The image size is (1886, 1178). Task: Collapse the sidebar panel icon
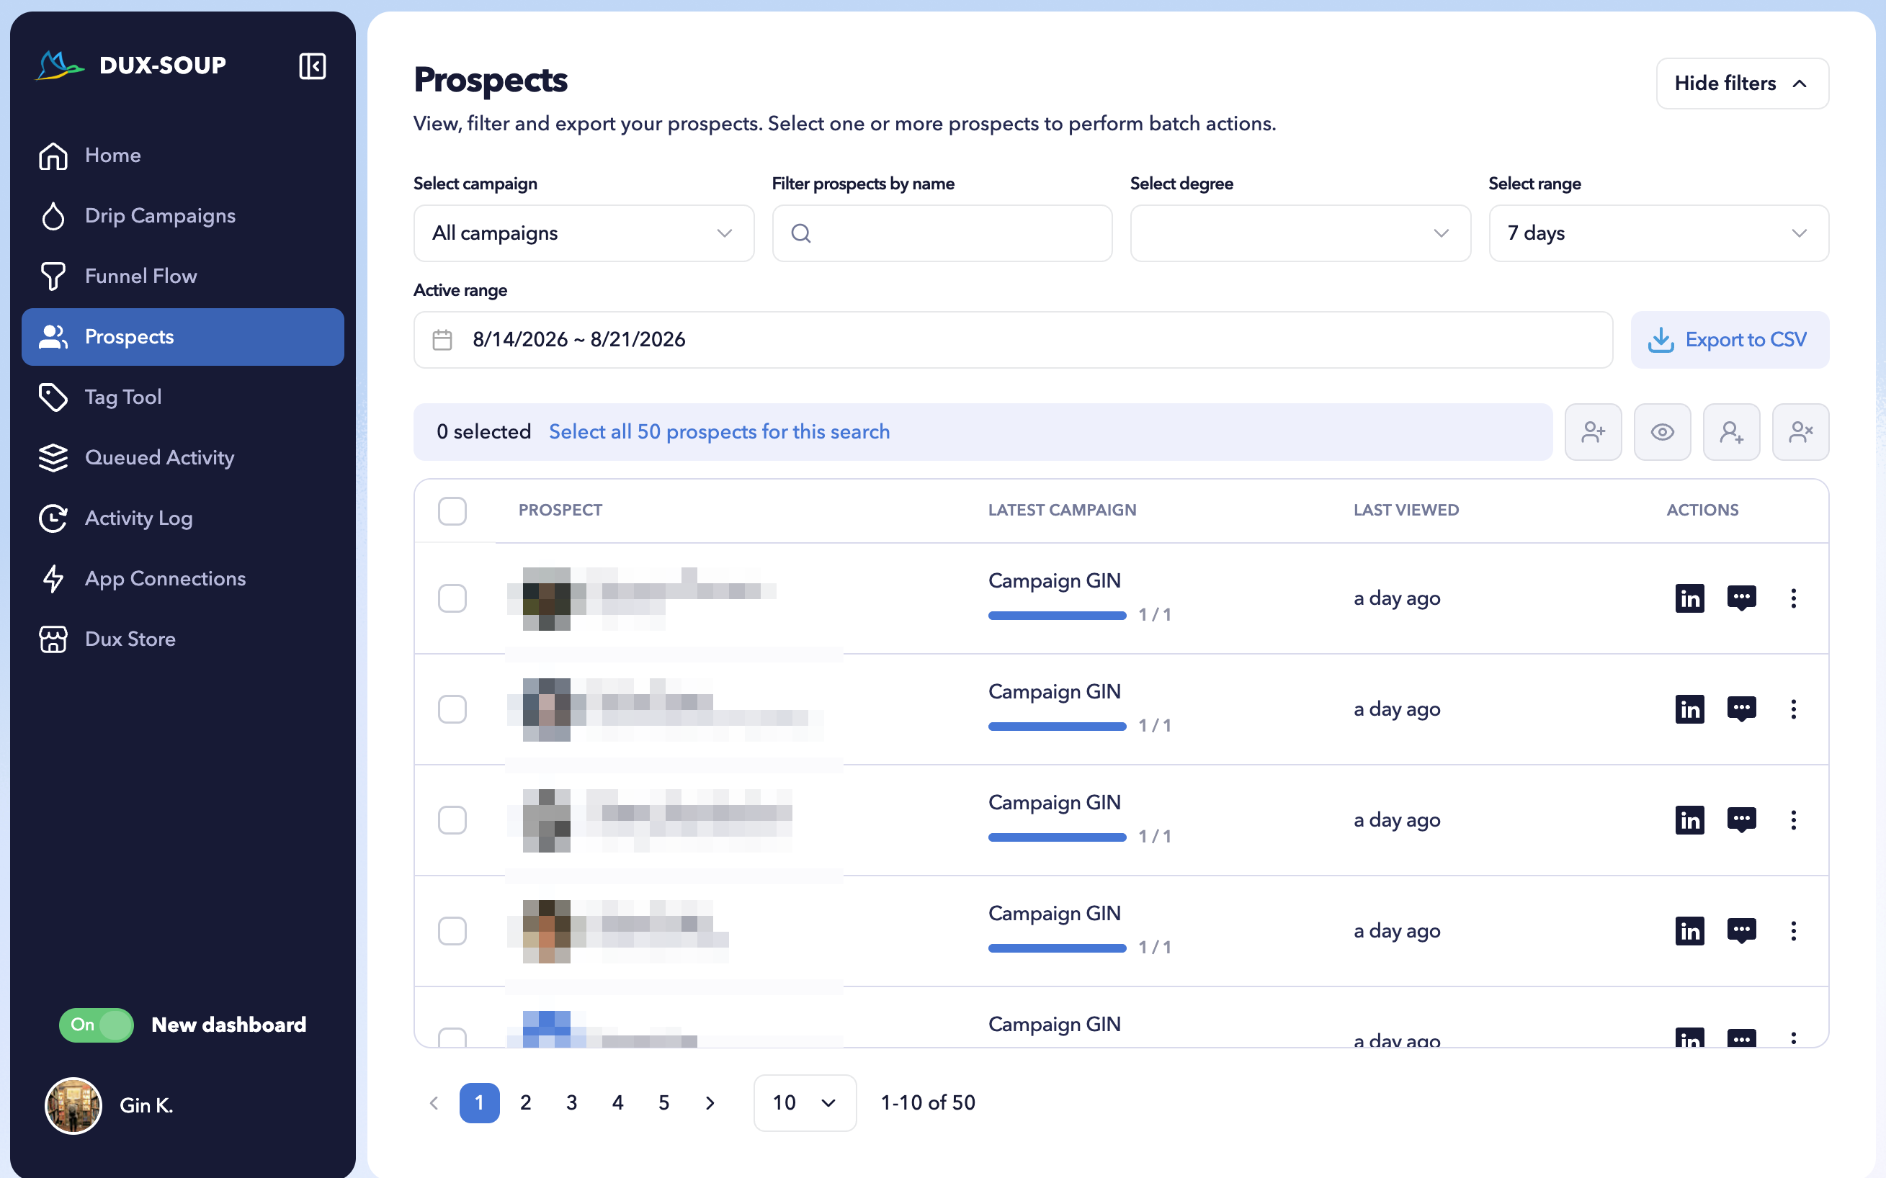click(x=313, y=66)
